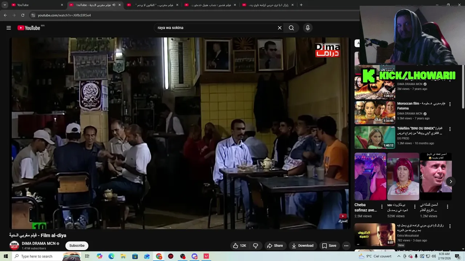Open Copilot from taskbar

[100, 256]
